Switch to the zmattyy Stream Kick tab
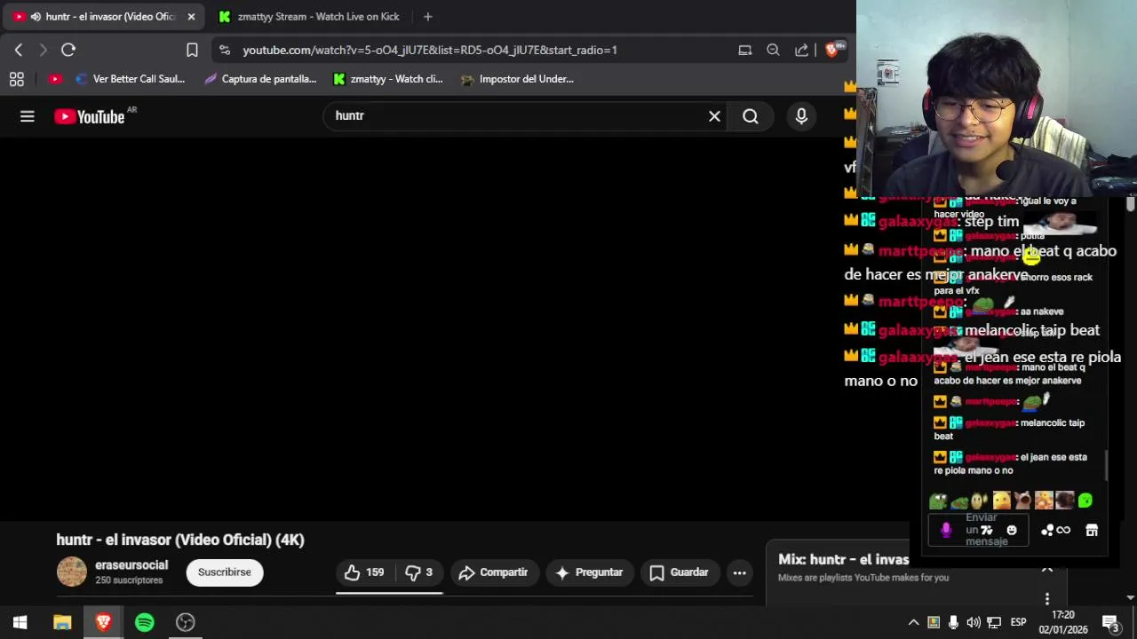 [x=309, y=17]
